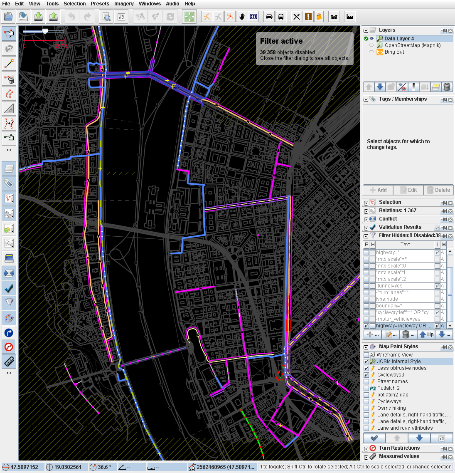
Task: Toggle the Map Paint Styles palette icon
Action: [x=9, y=318]
